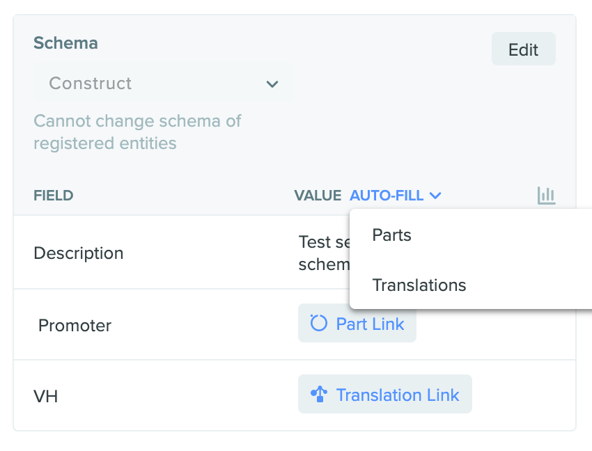Select Parts from the auto-fill menu
This screenshot has width=592, height=451.
pyautogui.click(x=391, y=235)
